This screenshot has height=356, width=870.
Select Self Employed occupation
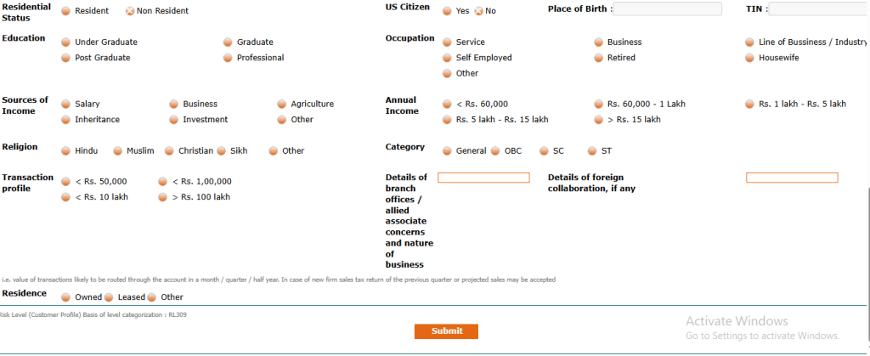pos(447,58)
